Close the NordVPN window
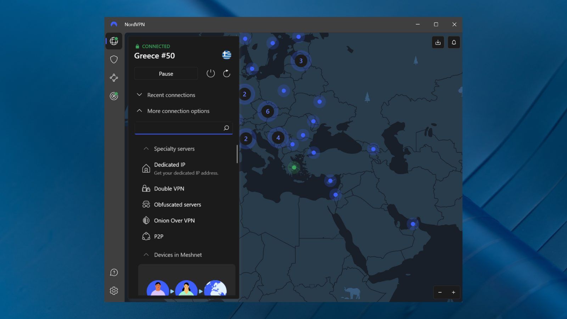This screenshot has width=567, height=319. (454, 24)
